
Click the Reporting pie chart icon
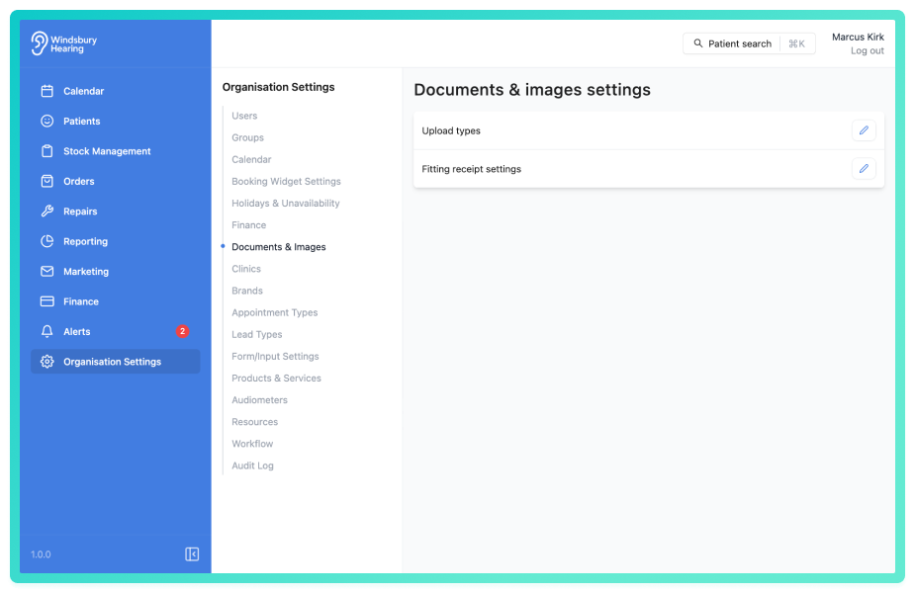(47, 241)
